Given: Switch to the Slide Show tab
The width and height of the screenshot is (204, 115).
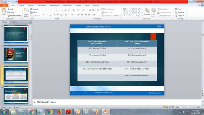Looking at the screenshot, I should click(x=67, y=5).
